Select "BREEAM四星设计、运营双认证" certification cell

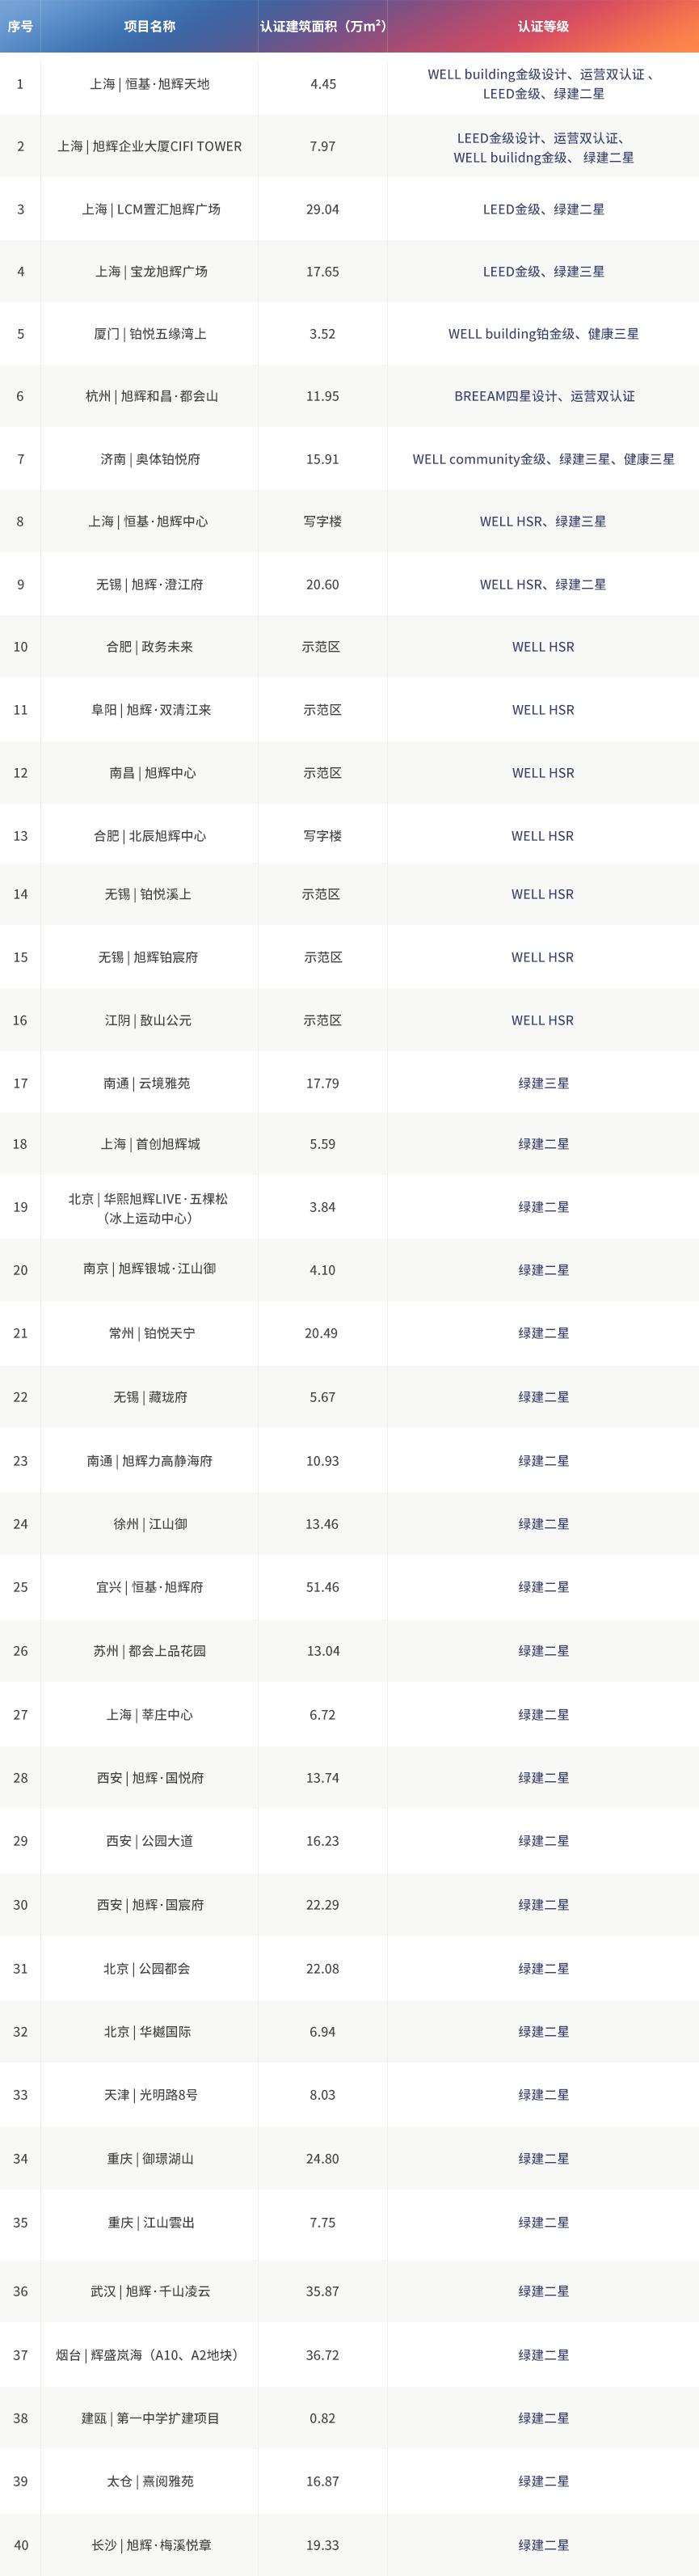point(544,396)
